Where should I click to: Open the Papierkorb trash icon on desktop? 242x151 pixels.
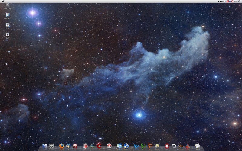[7, 5]
